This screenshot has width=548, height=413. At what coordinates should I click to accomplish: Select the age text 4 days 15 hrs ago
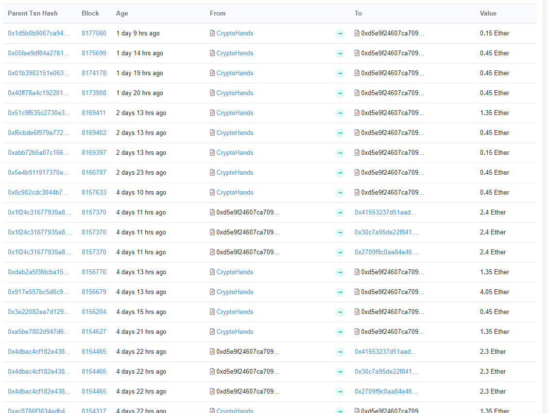point(141,312)
